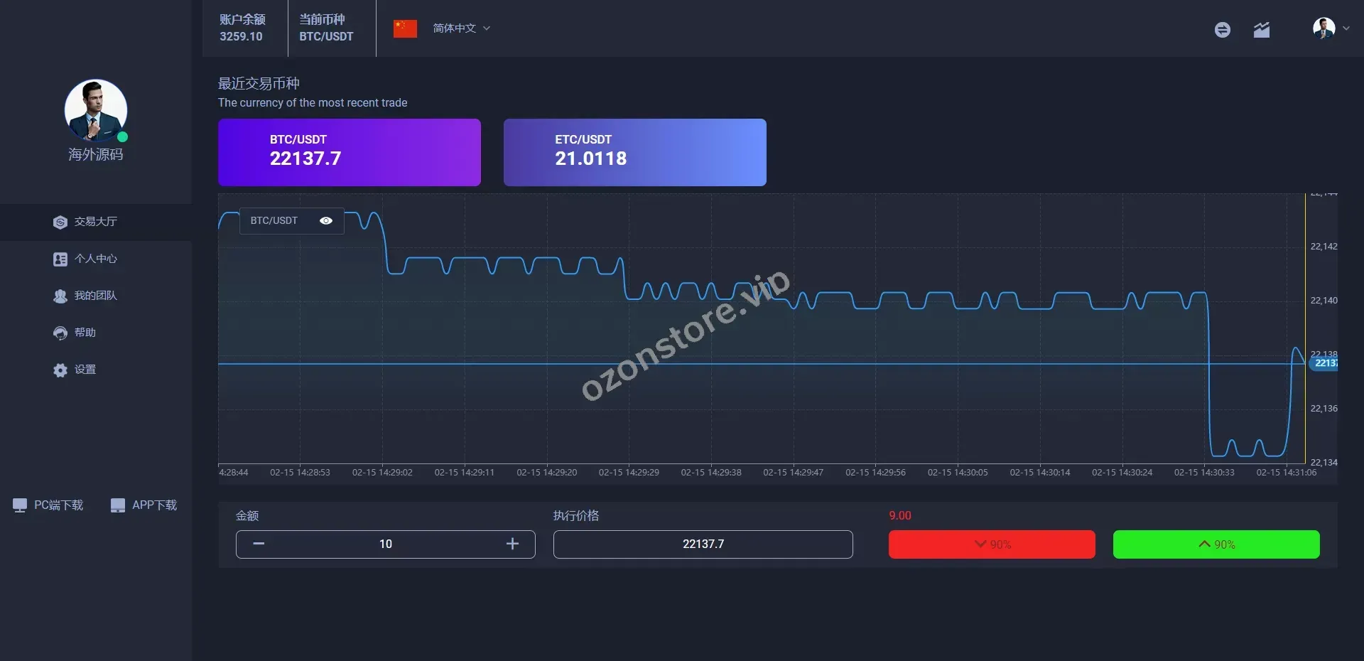Open the chart trend icon in header

(1261, 29)
